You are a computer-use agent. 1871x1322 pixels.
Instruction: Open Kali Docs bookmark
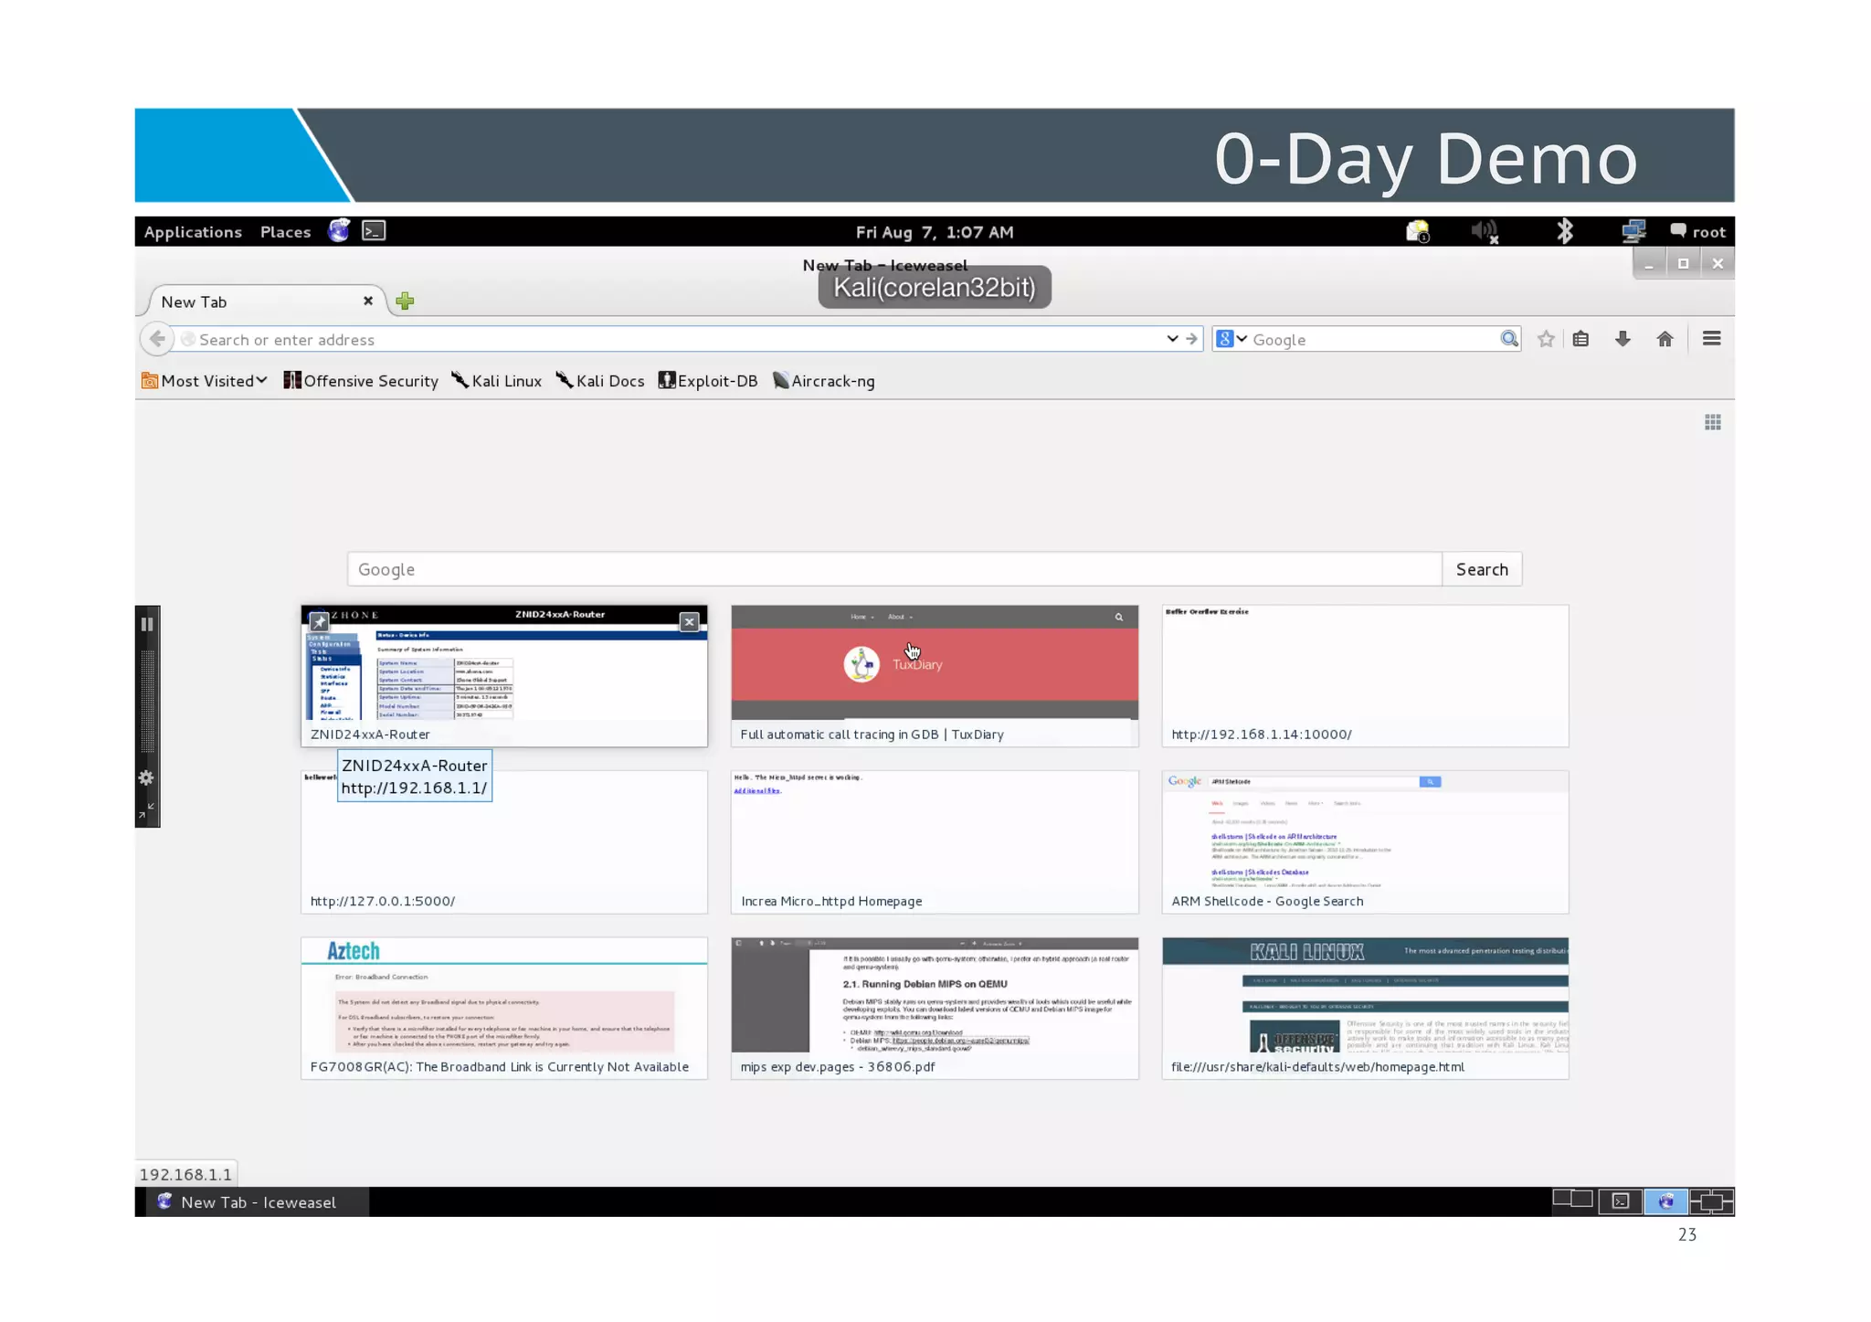point(599,381)
